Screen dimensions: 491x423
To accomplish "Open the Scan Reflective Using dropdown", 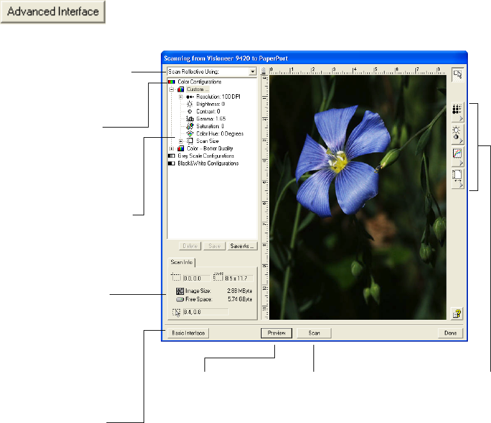I will click(x=253, y=72).
